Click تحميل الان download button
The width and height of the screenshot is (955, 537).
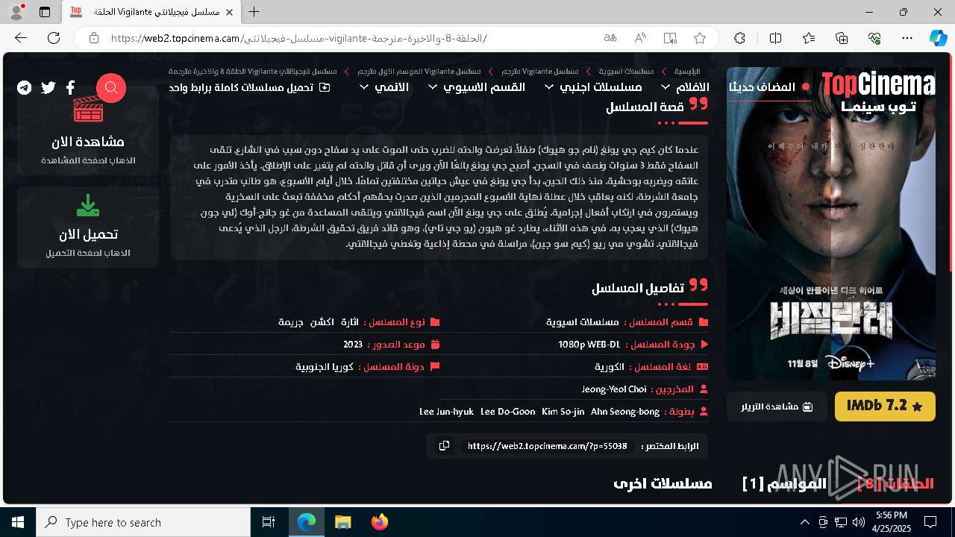[88, 227]
